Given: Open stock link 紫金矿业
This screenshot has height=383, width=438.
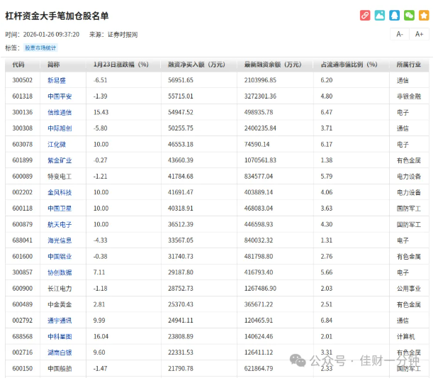Looking at the screenshot, I should point(60,160).
